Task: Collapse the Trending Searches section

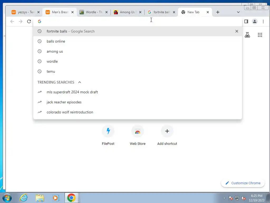Action: click(80, 82)
